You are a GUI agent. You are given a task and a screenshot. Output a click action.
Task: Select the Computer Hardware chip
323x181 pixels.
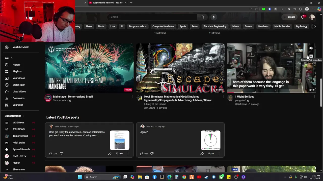click(x=163, y=26)
